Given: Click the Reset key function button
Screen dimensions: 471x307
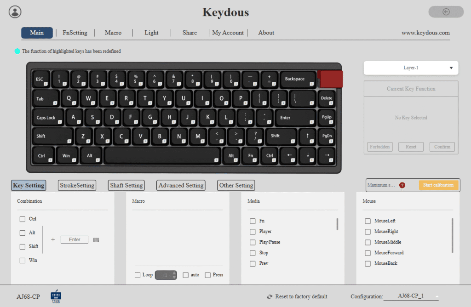Looking at the screenshot, I should coord(411,147).
